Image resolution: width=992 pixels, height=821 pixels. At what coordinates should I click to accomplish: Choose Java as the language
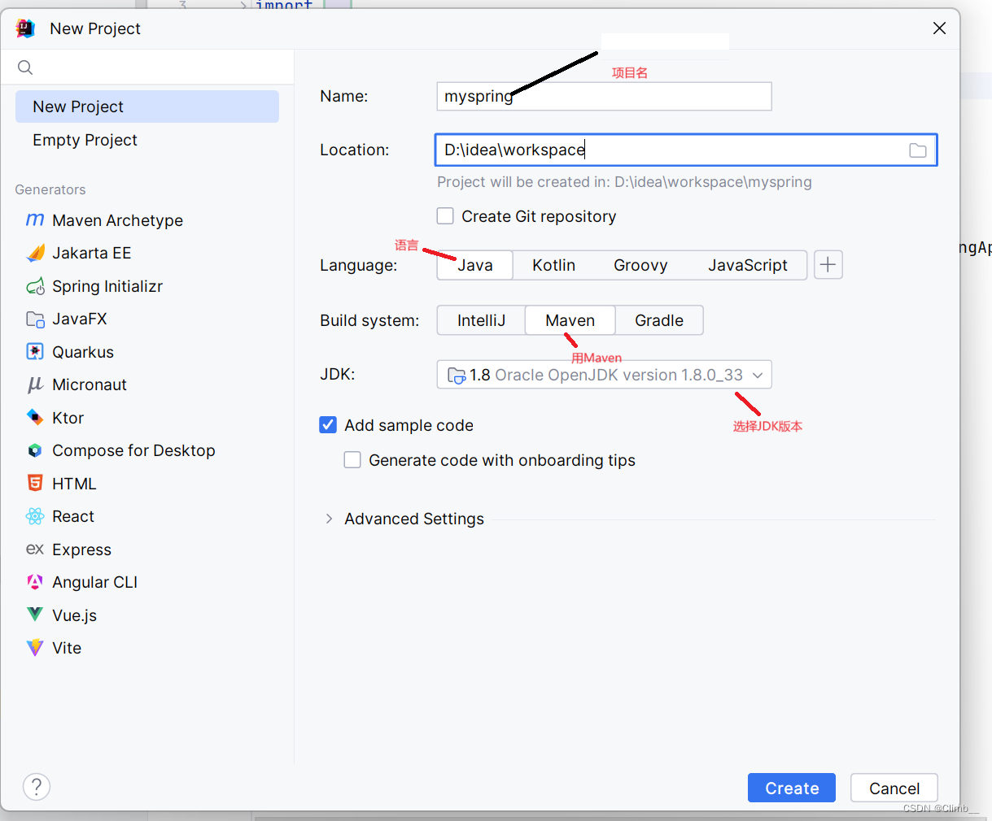pos(475,265)
